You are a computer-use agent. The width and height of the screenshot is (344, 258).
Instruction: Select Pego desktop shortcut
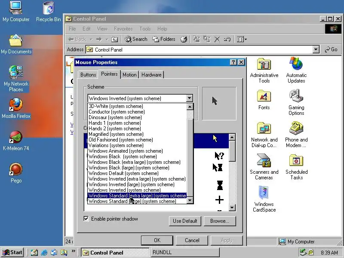pos(16,173)
